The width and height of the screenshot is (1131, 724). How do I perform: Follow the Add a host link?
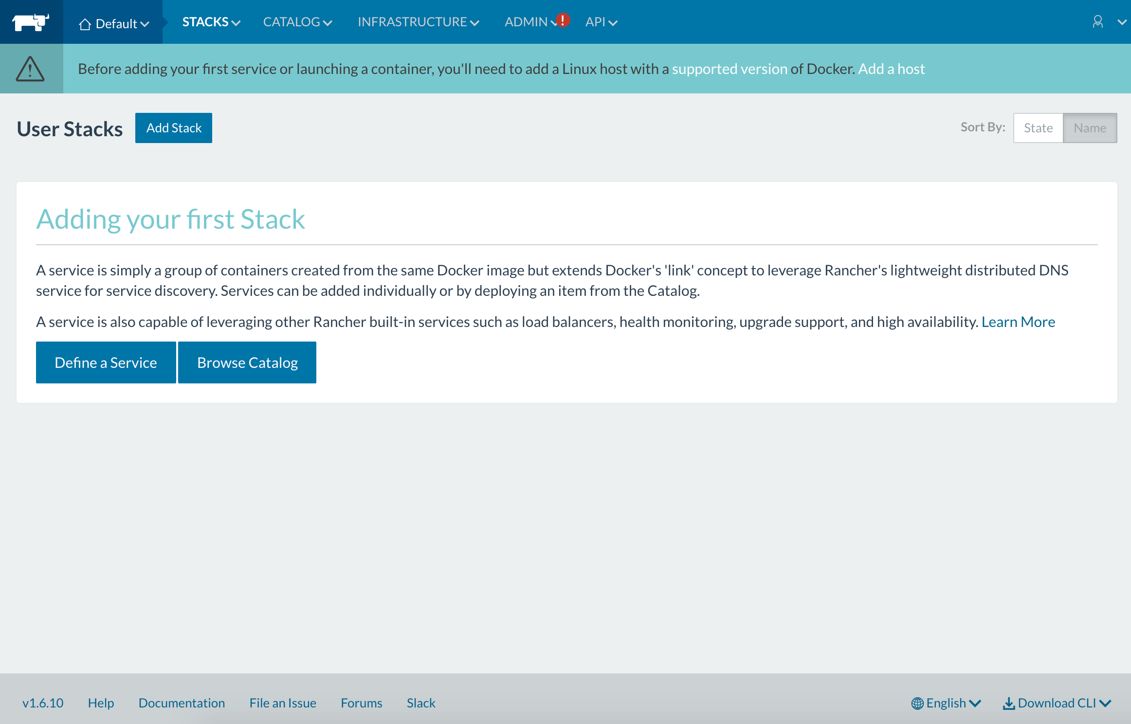point(891,69)
